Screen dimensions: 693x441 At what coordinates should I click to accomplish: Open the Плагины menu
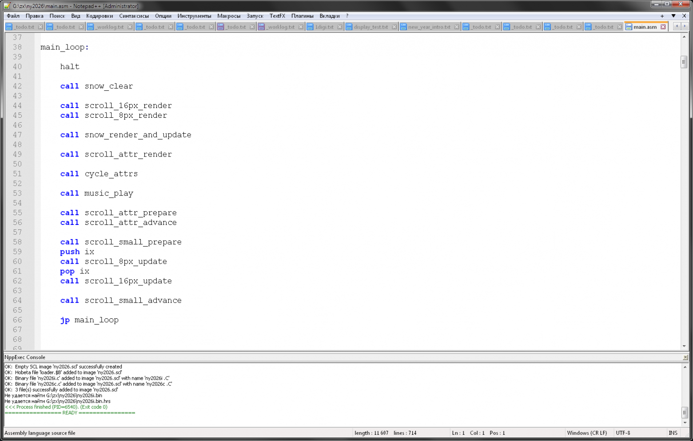(x=302, y=16)
